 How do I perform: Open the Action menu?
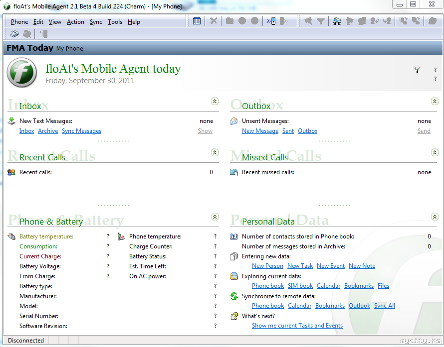pyautogui.click(x=75, y=22)
